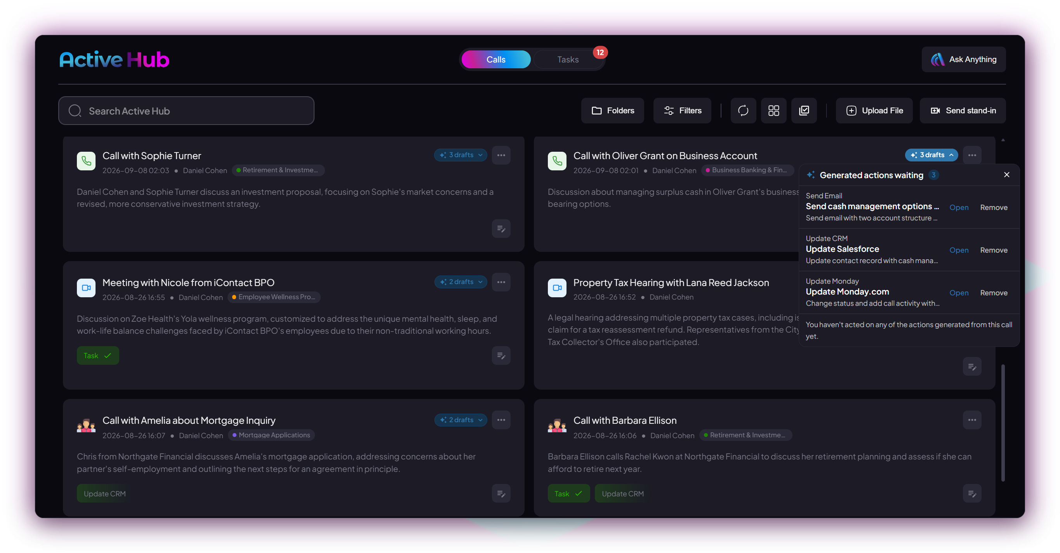Open more options for Nicole iContact meeting
This screenshot has width=1060, height=553.
501,282
